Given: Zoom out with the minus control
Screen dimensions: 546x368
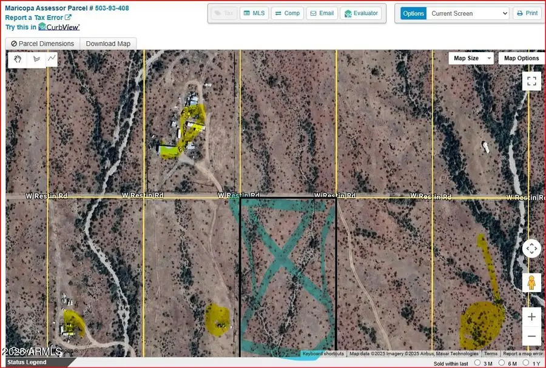Looking at the screenshot, I should (531, 335).
